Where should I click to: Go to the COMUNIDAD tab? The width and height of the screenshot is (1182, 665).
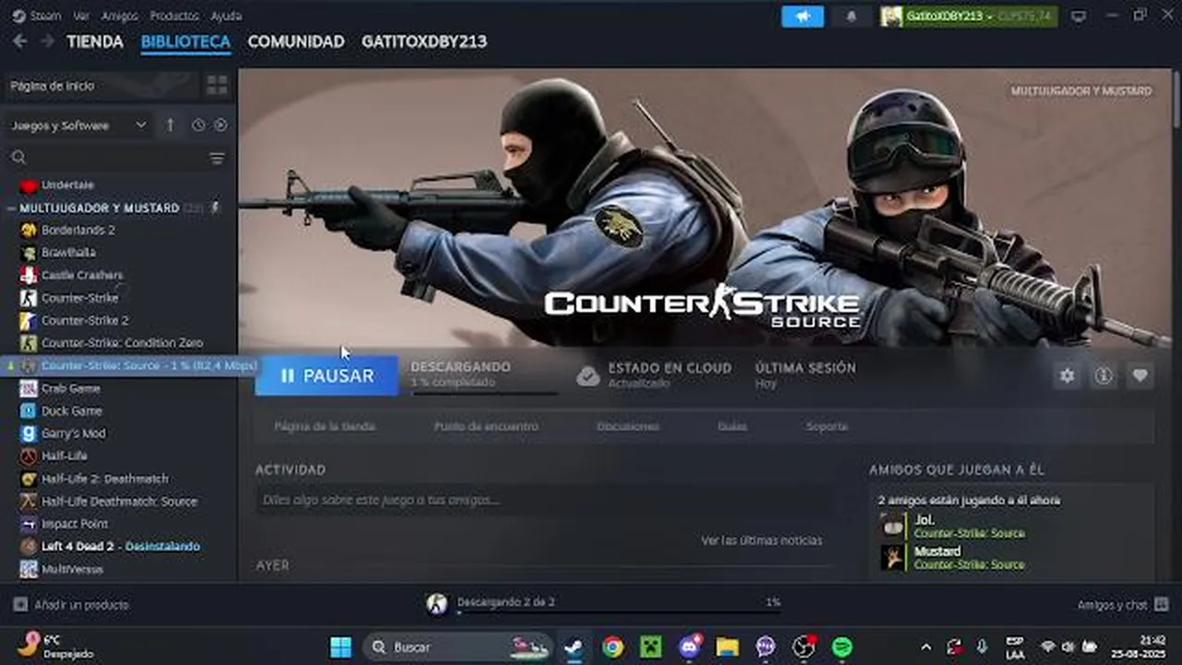click(x=296, y=42)
